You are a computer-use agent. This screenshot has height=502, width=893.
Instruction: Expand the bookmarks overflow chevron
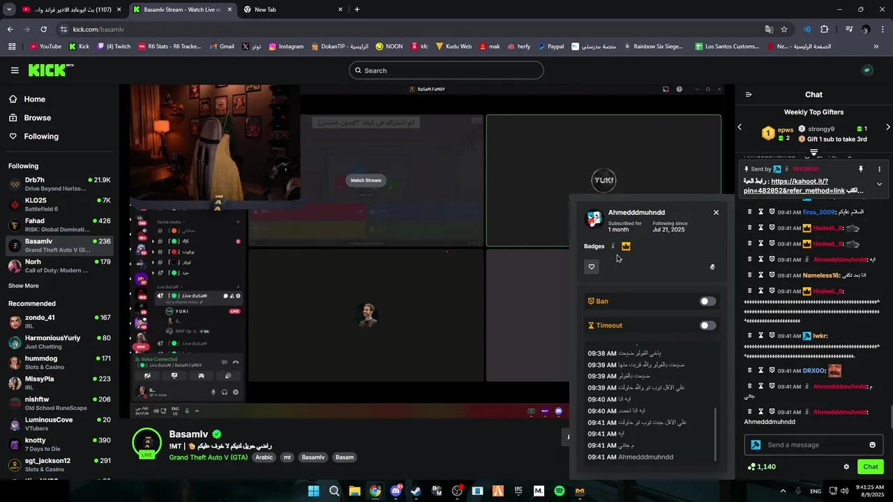pos(876,47)
